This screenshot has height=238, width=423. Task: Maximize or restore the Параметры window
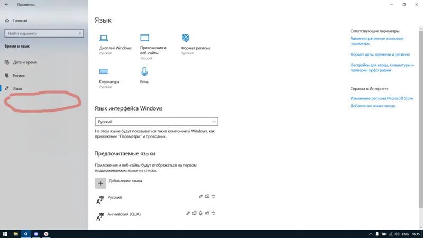[404, 5]
